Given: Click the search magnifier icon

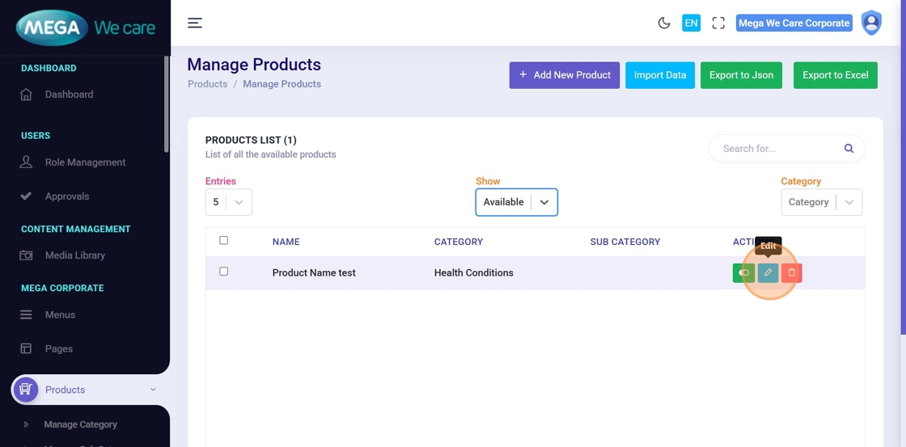Looking at the screenshot, I should click(x=849, y=149).
